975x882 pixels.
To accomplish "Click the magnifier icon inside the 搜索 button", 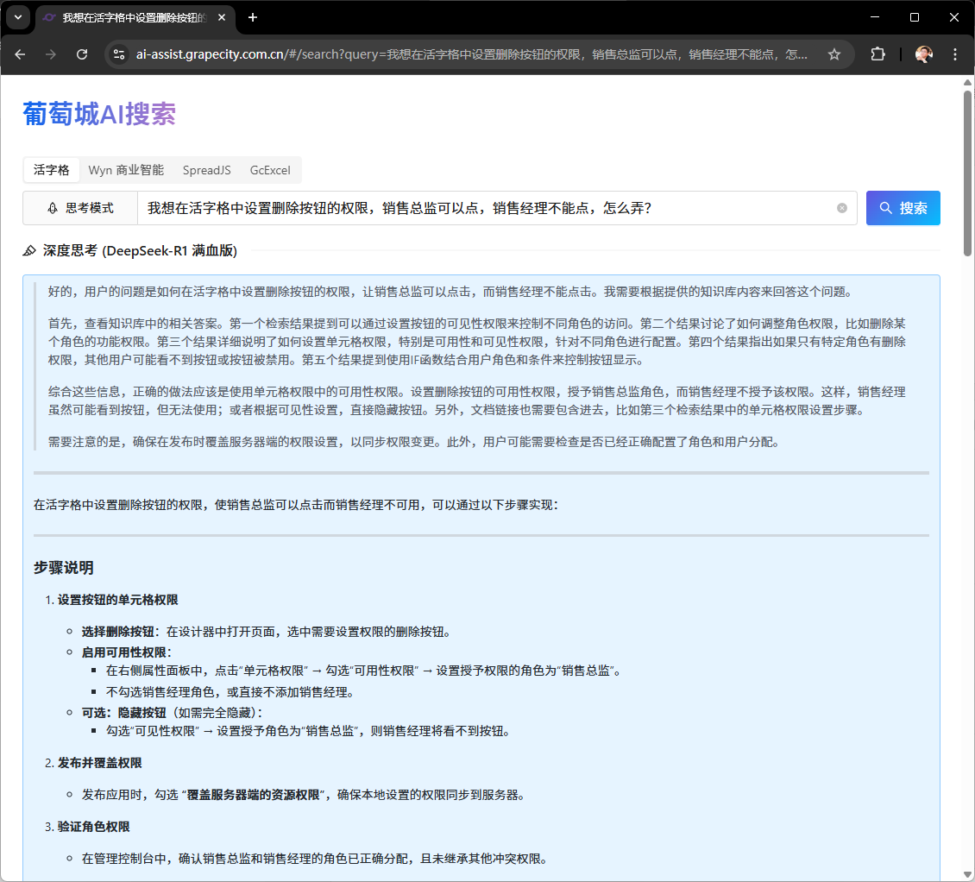I will click(x=885, y=208).
